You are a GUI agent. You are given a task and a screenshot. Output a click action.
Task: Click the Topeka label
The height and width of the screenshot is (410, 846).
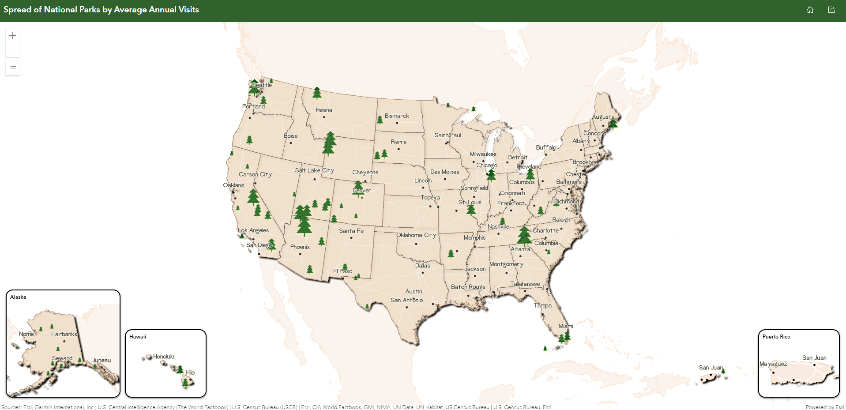click(430, 198)
